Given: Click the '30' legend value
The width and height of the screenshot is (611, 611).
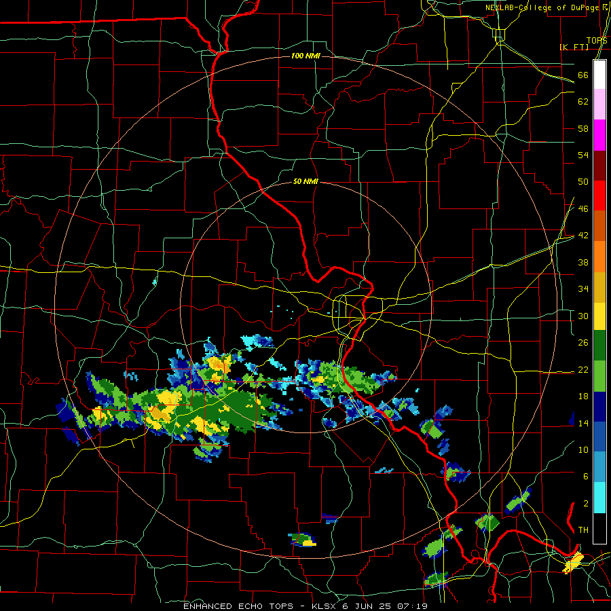Looking at the screenshot, I should point(583,316).
